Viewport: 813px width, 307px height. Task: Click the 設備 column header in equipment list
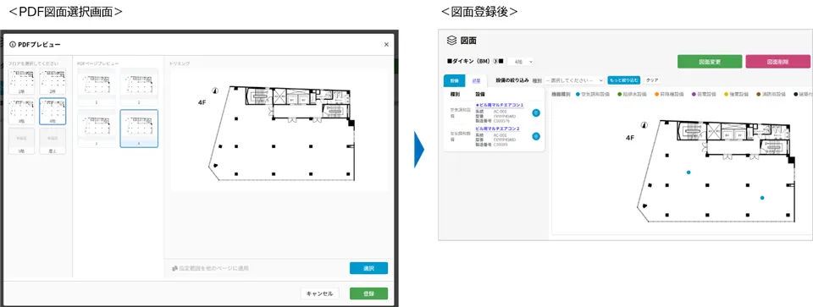(x=481, y=95)
